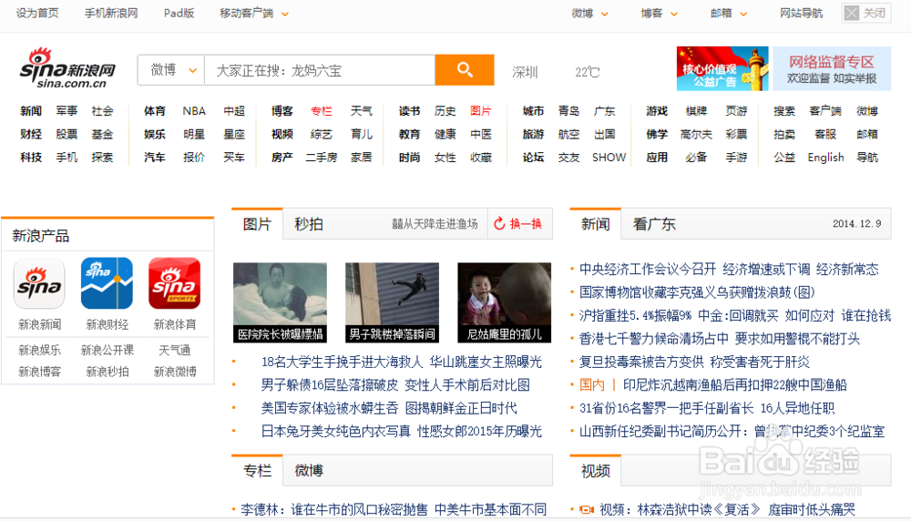The width and height of the screenshot is (911, 521).
Task: Open headline 18名大学生手挽手进大海救人
Action: (342, 362)
